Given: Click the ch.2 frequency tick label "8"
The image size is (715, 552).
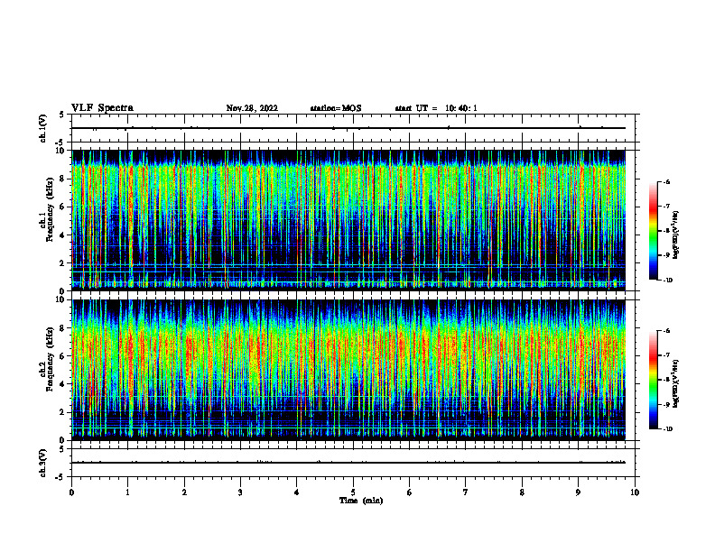Looking at the screenshot, I should click(x=63, y=328).
